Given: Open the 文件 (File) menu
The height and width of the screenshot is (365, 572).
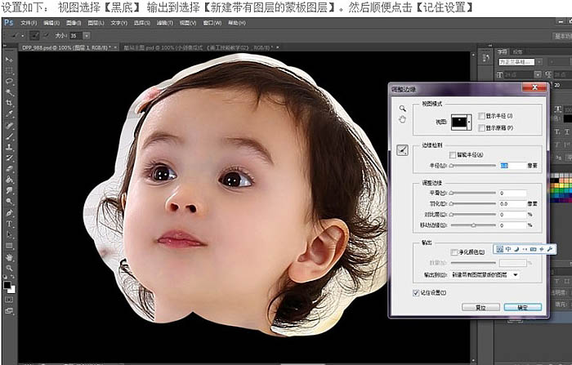Looking at the screenshot, I should pyautogui.click(x=29, y=23).
